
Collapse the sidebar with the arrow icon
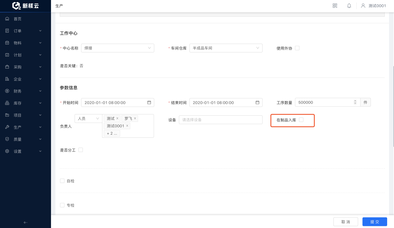[x=25, y=222]
